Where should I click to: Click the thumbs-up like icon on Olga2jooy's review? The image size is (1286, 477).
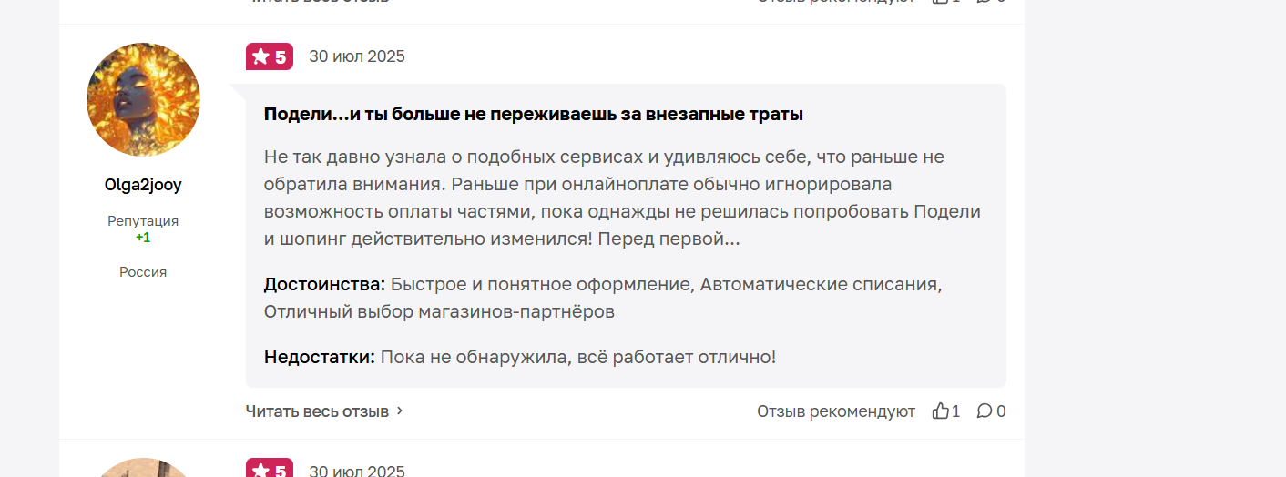click(941, 411)
